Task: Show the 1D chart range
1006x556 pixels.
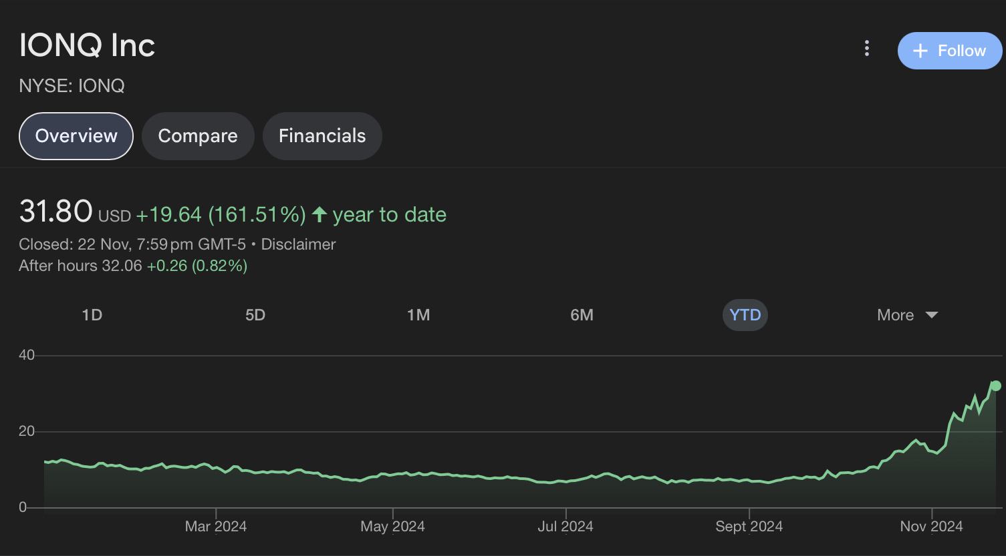Action: click(92, 315)
